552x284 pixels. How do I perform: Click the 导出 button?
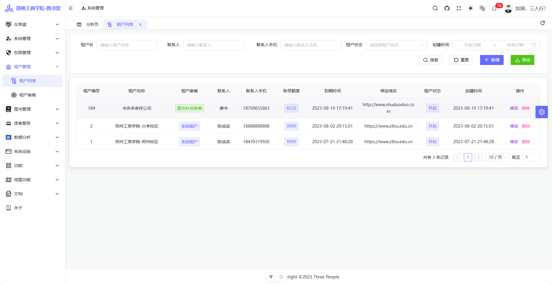coord(523,60)
